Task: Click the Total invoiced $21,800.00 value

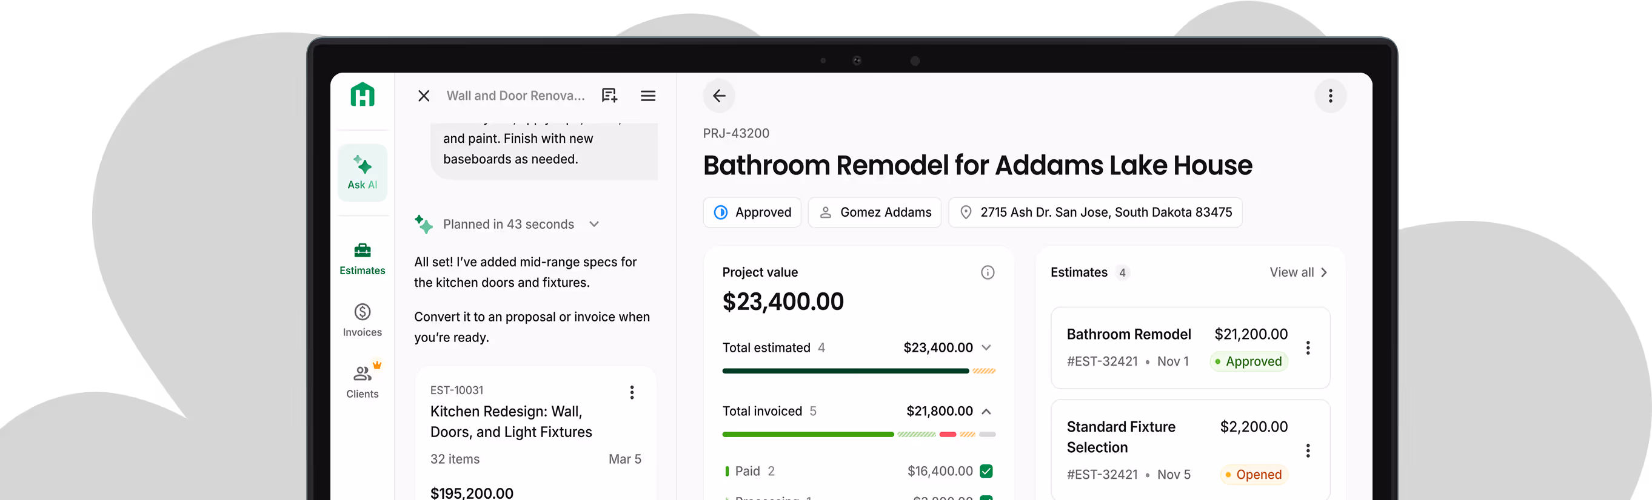Action: pos(939,411)
